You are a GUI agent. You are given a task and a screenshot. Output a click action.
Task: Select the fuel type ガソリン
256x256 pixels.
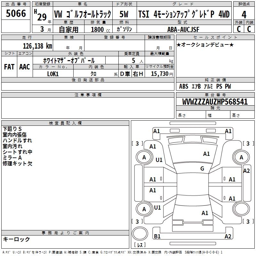tap(124, 29)
